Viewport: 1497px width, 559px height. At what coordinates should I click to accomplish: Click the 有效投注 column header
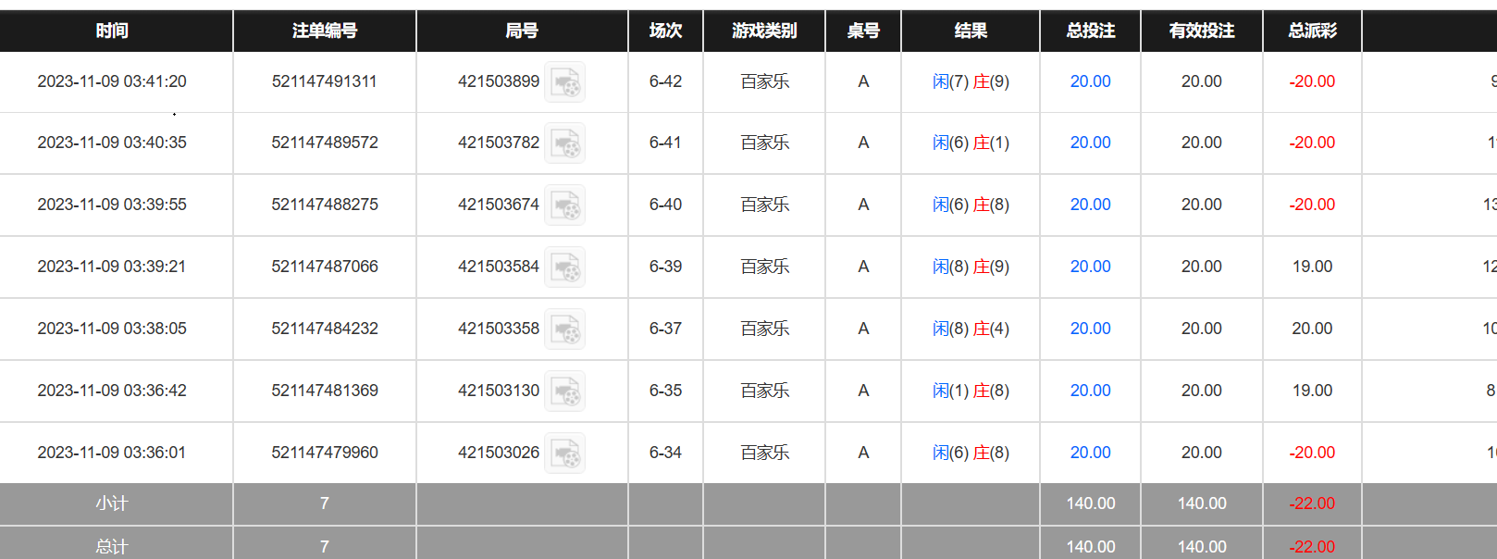tap(1202, 31)
